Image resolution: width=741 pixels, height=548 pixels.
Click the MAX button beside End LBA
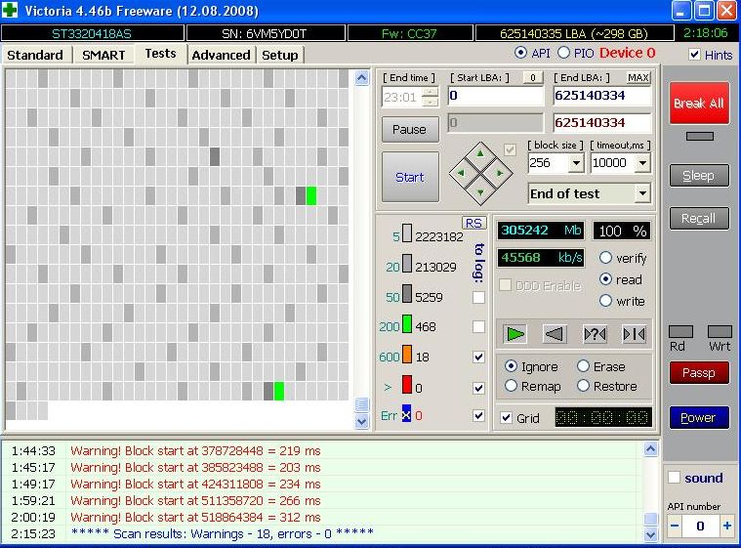point(638,77)
